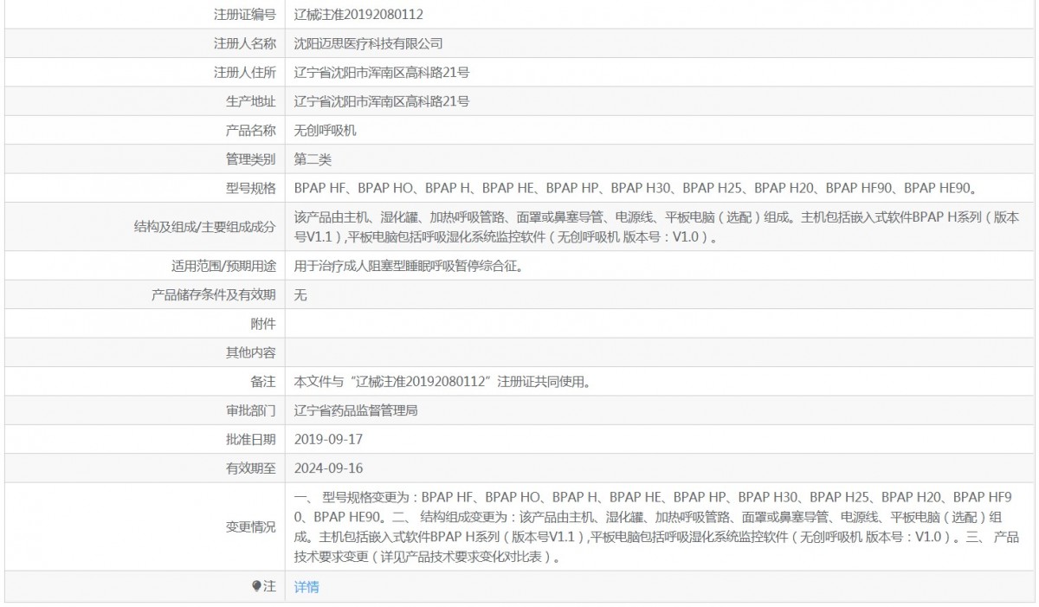Select the address value in the 注册人住所 row
This screenshot has width=1039, height=607.
pos(382,73)
